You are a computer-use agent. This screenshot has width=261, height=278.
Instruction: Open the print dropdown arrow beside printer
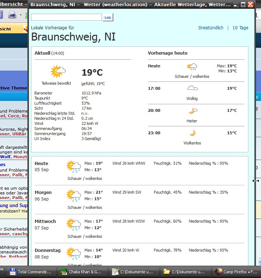21,15
